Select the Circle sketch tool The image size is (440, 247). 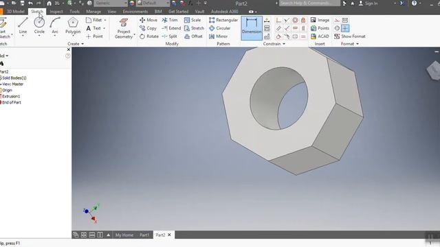(x=39, y=26)
